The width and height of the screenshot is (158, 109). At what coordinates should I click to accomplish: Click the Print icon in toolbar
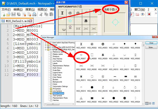click(34, 14)
